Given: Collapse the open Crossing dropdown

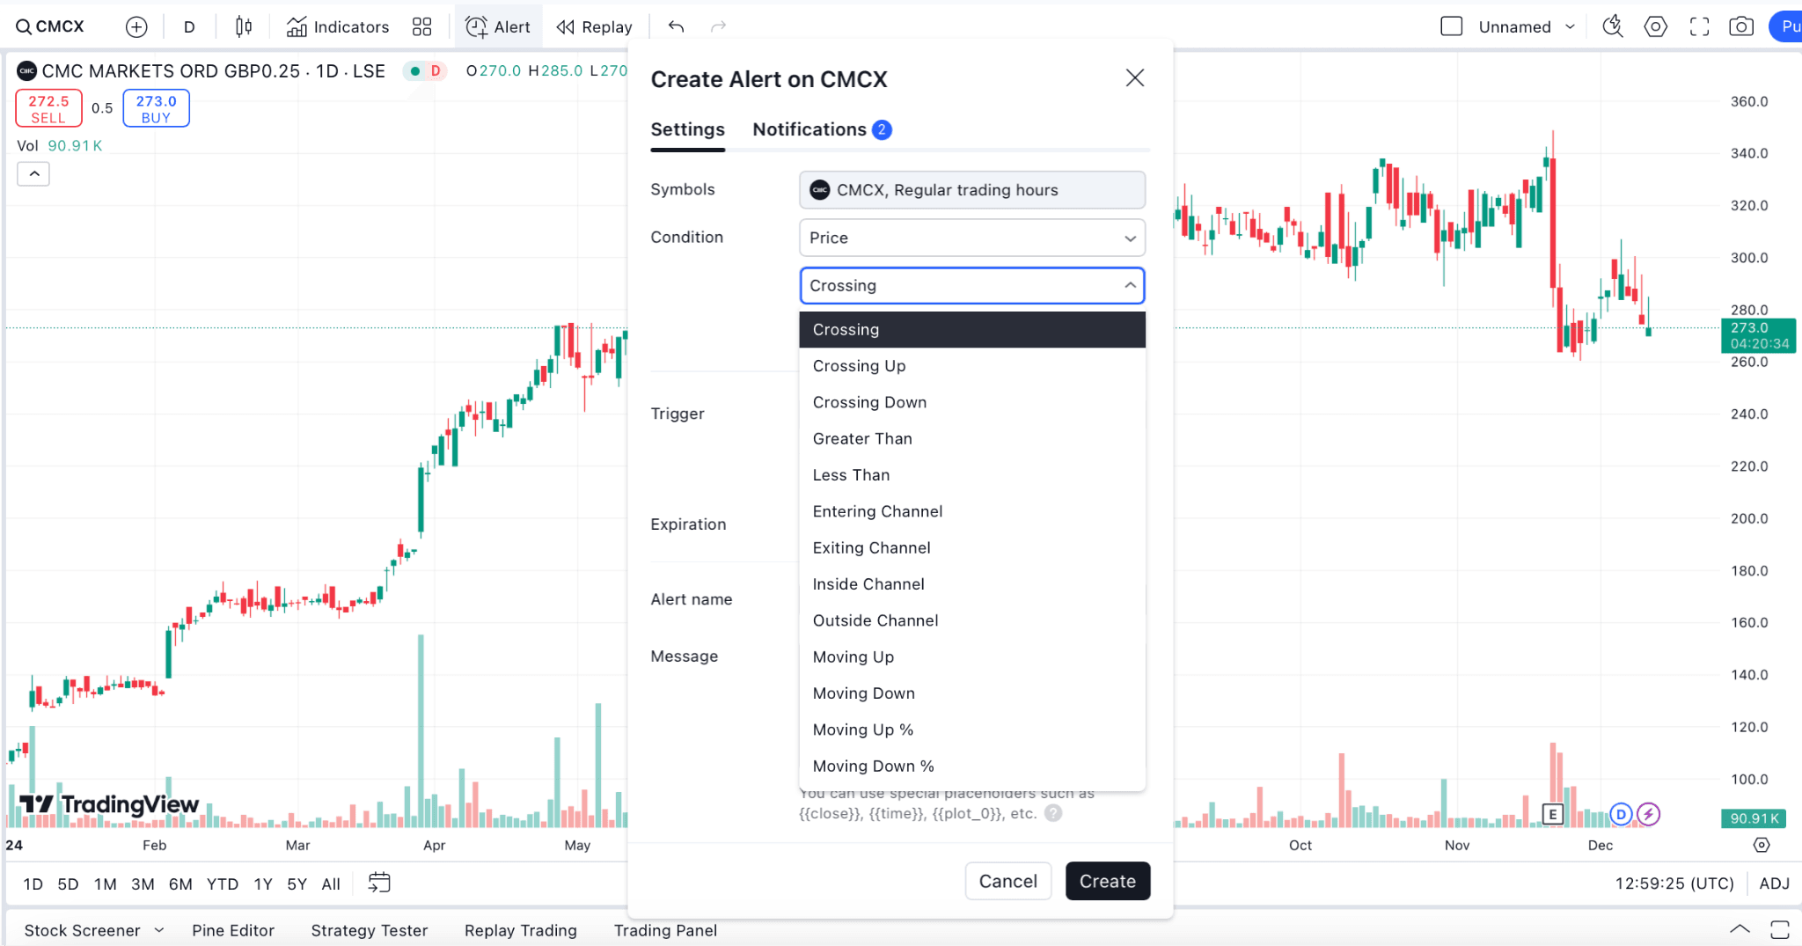Looking at the screenshot, I should (1129, 285).
